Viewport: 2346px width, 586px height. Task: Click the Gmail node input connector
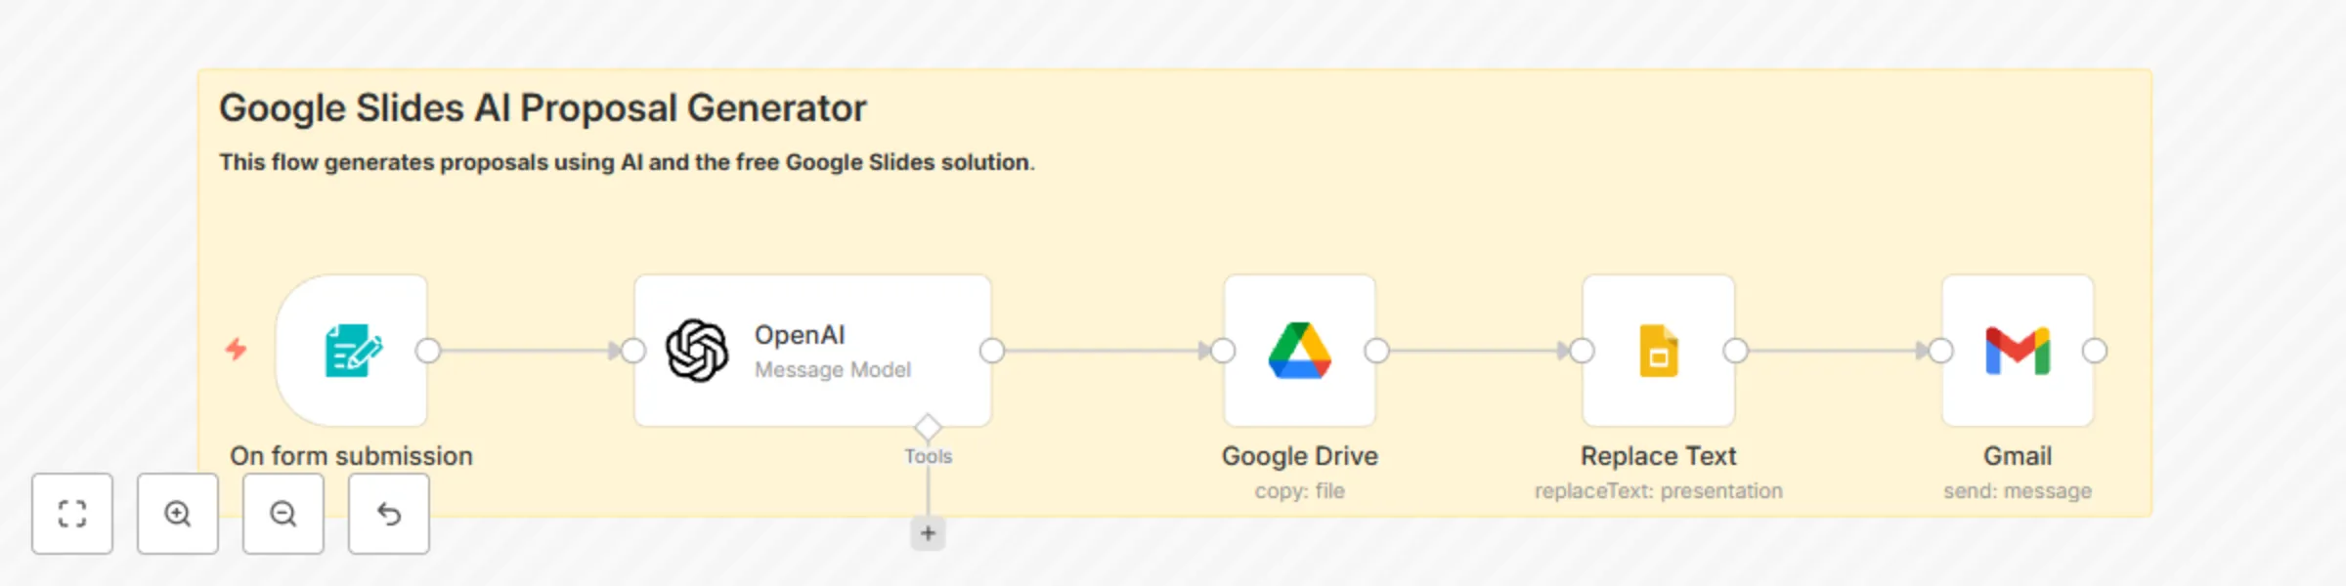(1940, 351)
